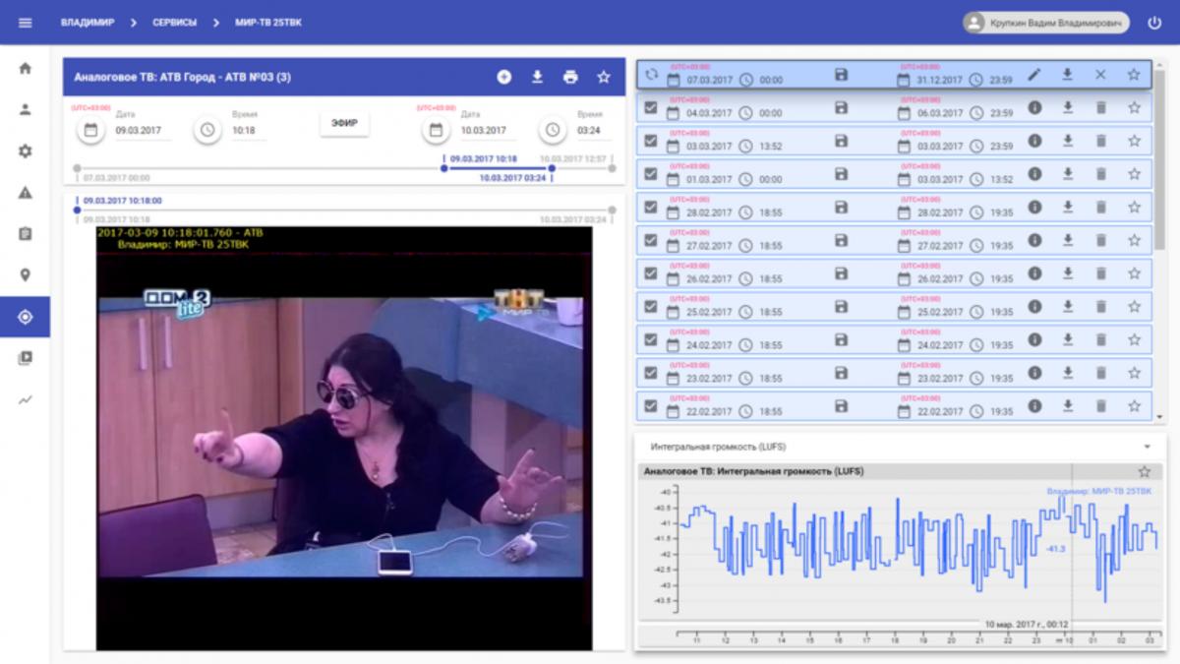Open end time clock picker for 03:24
Screen dimensions: 1180x664
click(553, 130)
